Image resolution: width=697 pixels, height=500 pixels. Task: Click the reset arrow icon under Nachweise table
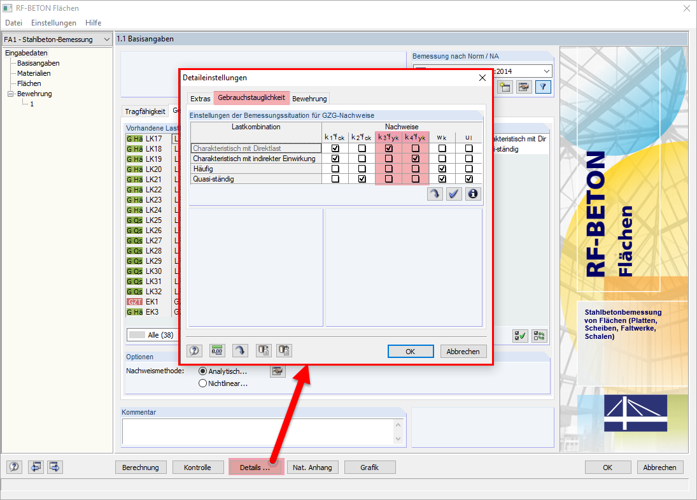(x=435, y=194)
